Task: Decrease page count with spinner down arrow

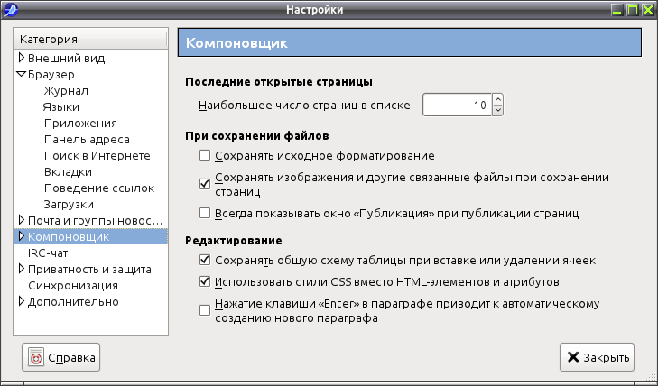Action: 497,110
